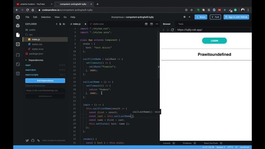
Task: Click the Twitter icon at sidebar bottom
Action: (27, 141)
